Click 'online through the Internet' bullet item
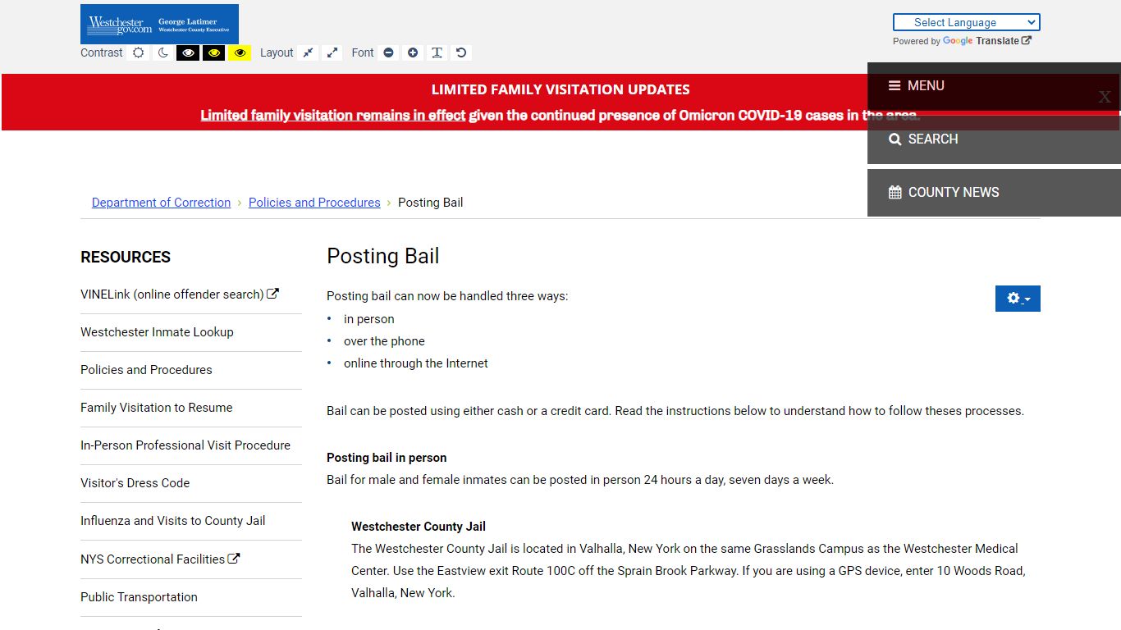Image resolution: width=1121 pixels, height=630 pixels. coord(416,363)
